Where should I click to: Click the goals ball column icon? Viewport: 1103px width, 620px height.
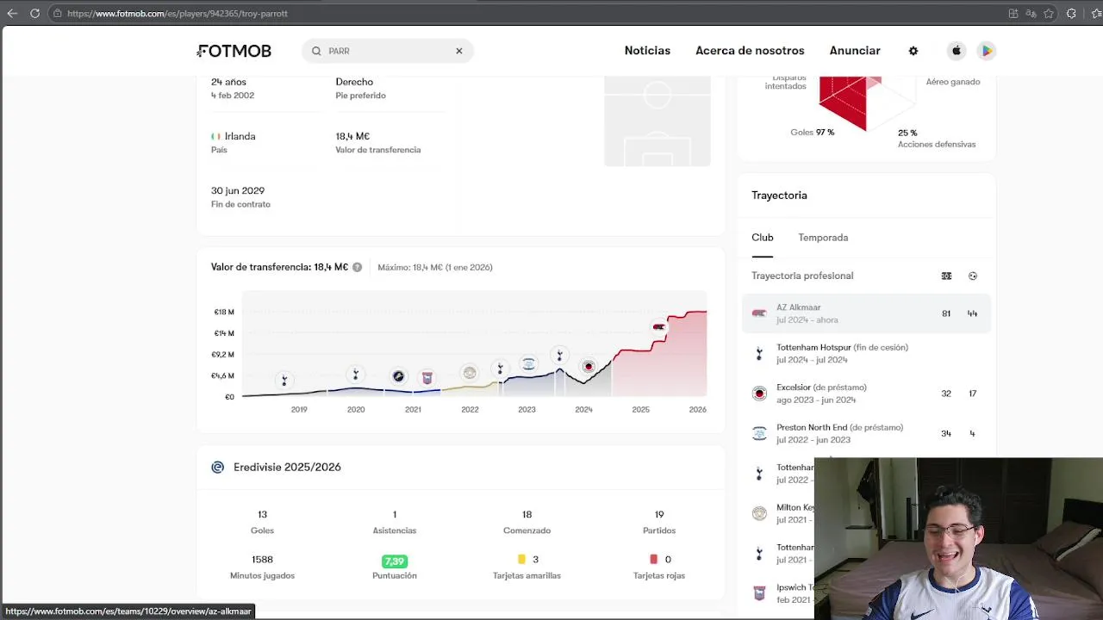pos(973,276)
